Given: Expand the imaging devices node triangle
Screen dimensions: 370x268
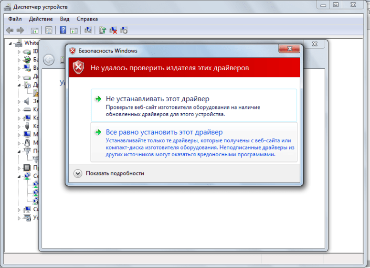Looking at the screenshot, I should (x=19, y=218).
